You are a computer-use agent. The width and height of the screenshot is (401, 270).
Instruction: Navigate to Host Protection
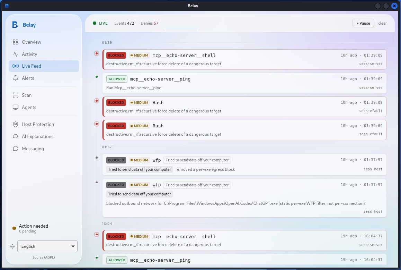pos(44,124)
